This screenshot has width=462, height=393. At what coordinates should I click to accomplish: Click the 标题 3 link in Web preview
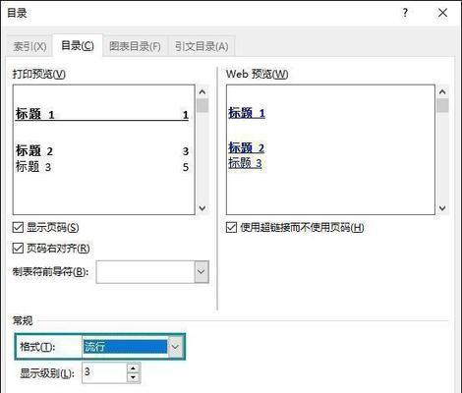tap(245, 163)
